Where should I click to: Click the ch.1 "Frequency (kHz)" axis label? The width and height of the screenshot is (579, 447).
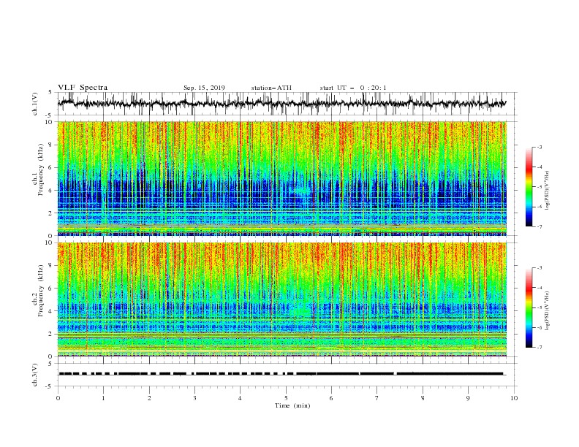click(41, 170)
